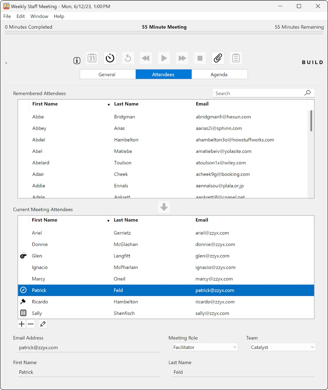Open the notepad notes icon
Screen dimensions: 328x390
click(236, 58)
